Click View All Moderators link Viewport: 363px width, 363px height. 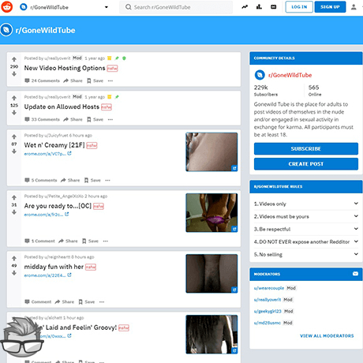(x=327, y=336)
